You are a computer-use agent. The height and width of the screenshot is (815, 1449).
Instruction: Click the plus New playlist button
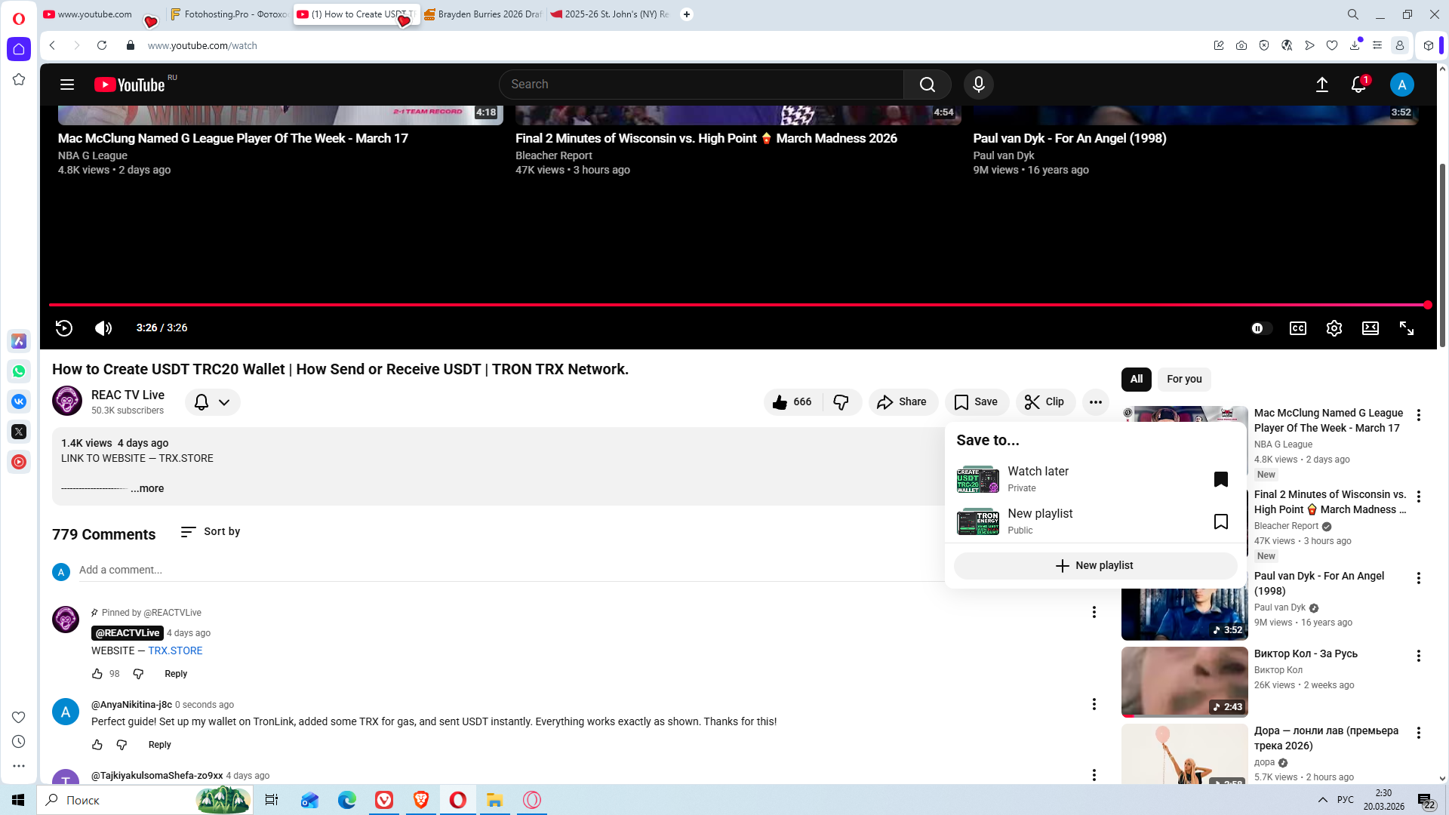[x=1094, y=566]
